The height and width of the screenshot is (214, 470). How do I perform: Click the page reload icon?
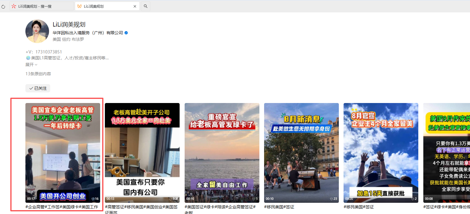tap(3, 6)
